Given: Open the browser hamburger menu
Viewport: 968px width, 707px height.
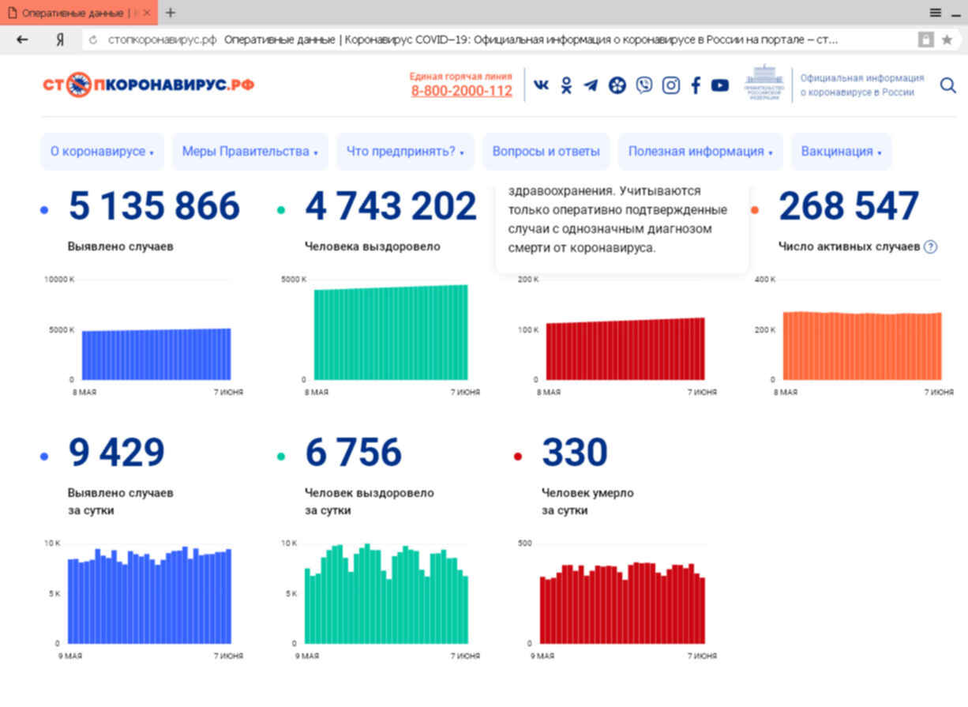Looking at the screenshot, I should point(935,12).
